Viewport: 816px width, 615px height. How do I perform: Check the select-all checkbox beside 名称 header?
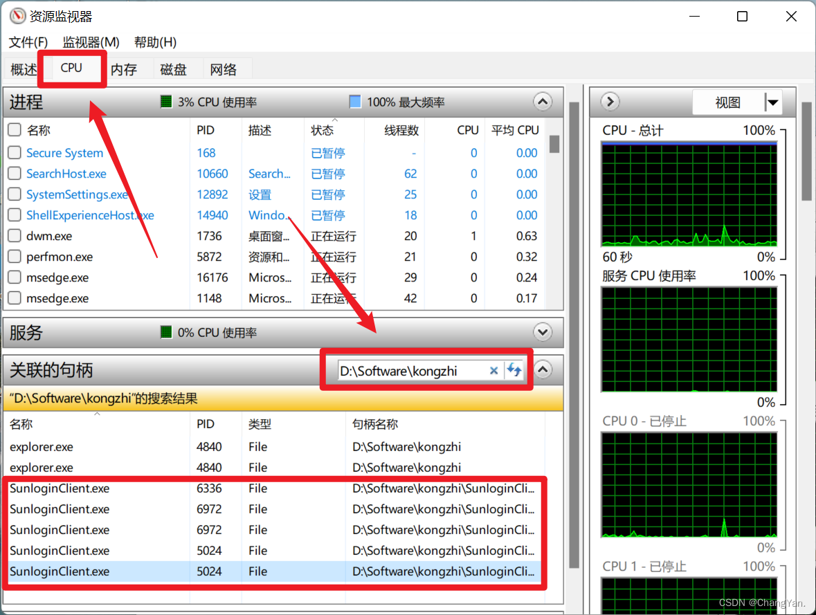[15, 129]
